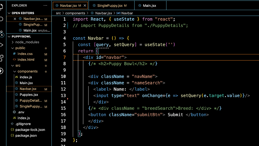This screenshot has width=259, height=146.
Task: Click the braces icon beside package.json
Action: [x=12, y=135]
